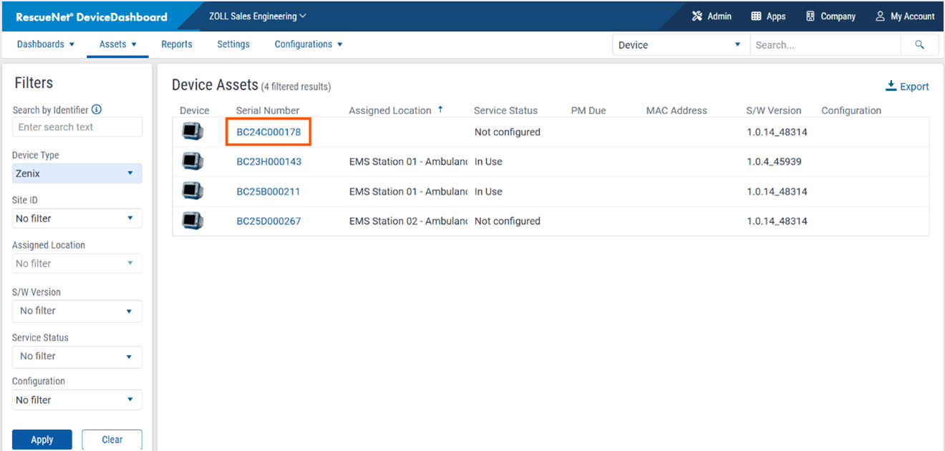Sort by MAC Address column header
Screen dimensions: 945x451
click(x=677, y=110)
